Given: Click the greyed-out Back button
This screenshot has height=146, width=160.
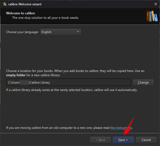Looking at the screenshot, I should coord(100,140).
